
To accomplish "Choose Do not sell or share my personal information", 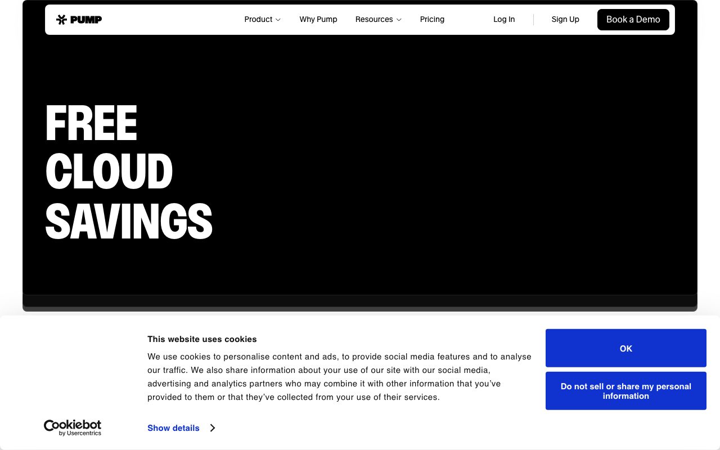I will [626, 391].
